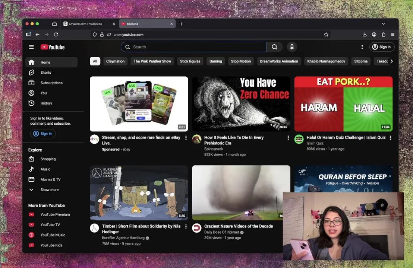The height and width of the screenshot is (268, 413).
Task: Open Shorts from sidebar
Action: click(x=51, y=72)
